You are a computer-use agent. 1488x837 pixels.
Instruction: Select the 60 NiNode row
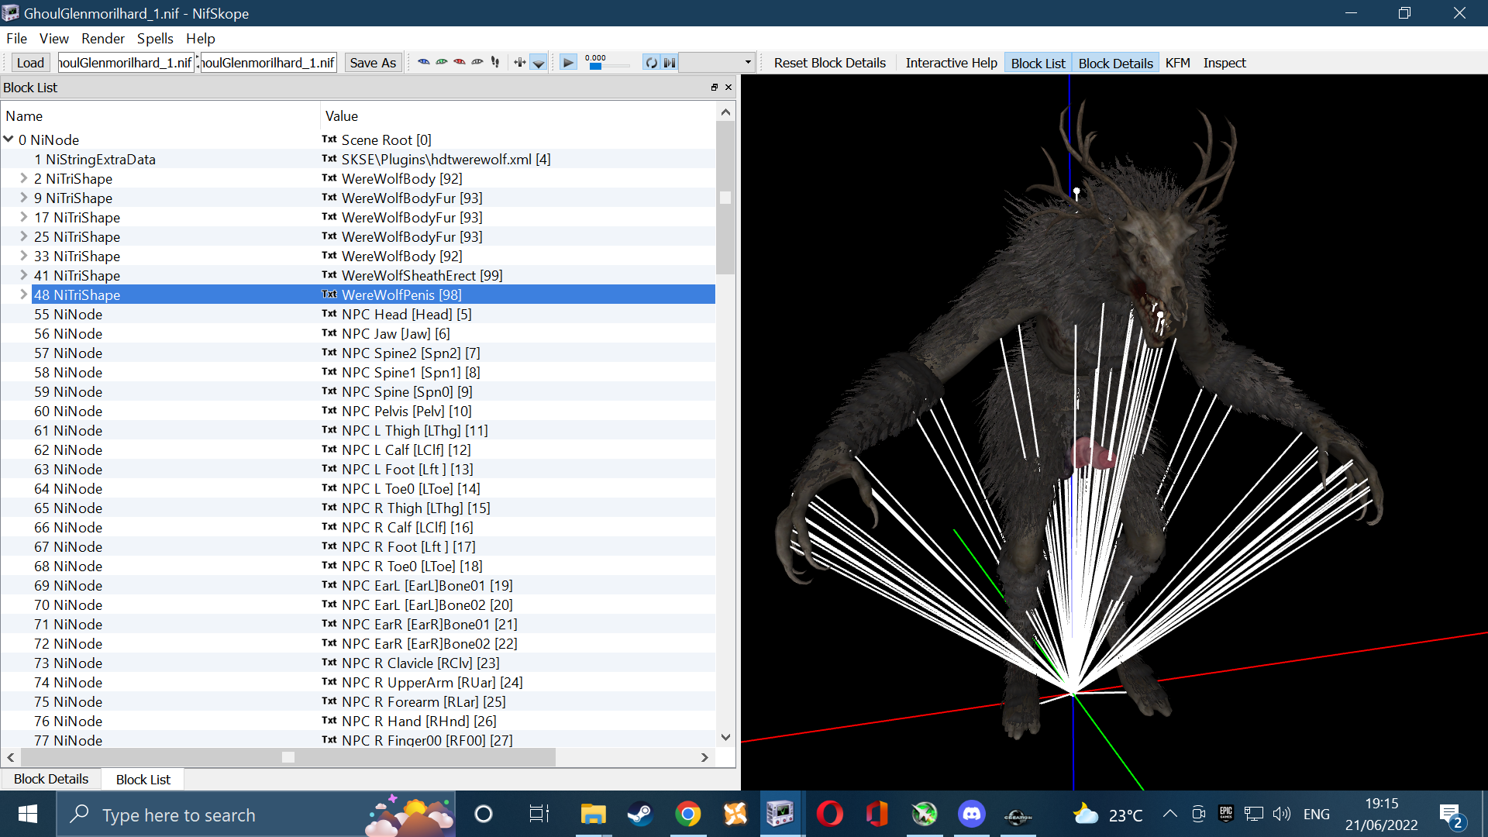(357, 411)
